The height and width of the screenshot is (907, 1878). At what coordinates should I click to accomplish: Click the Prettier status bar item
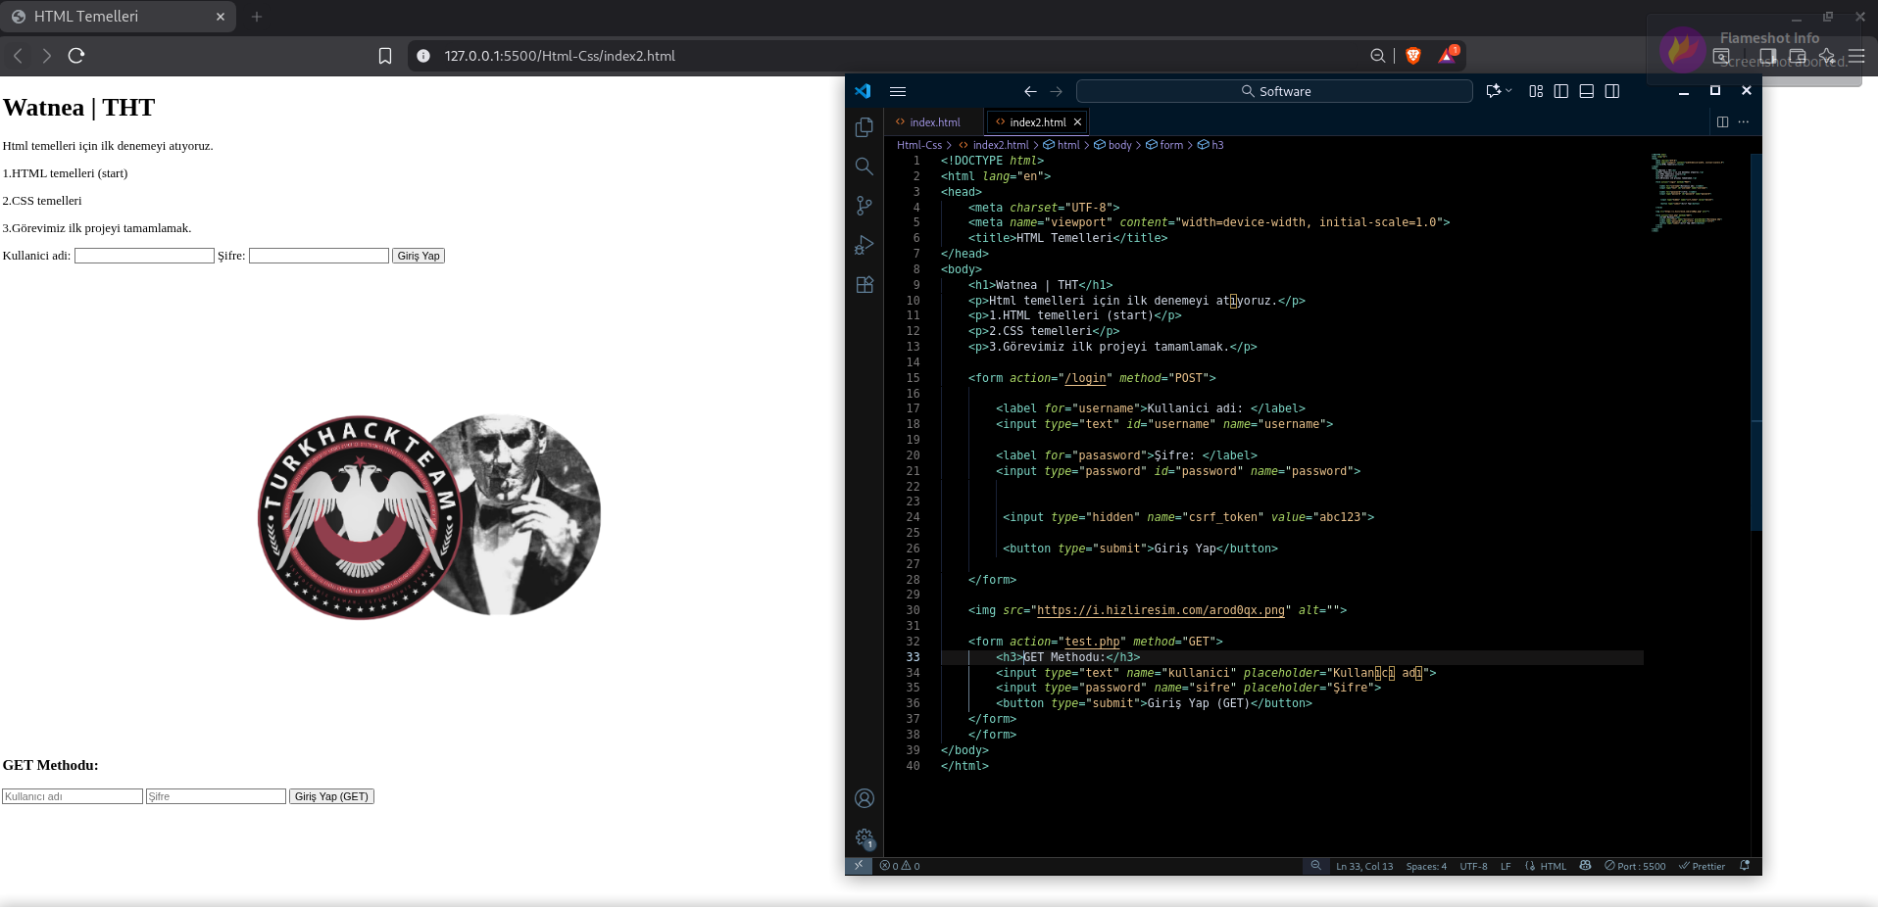tap(1702, 866)
